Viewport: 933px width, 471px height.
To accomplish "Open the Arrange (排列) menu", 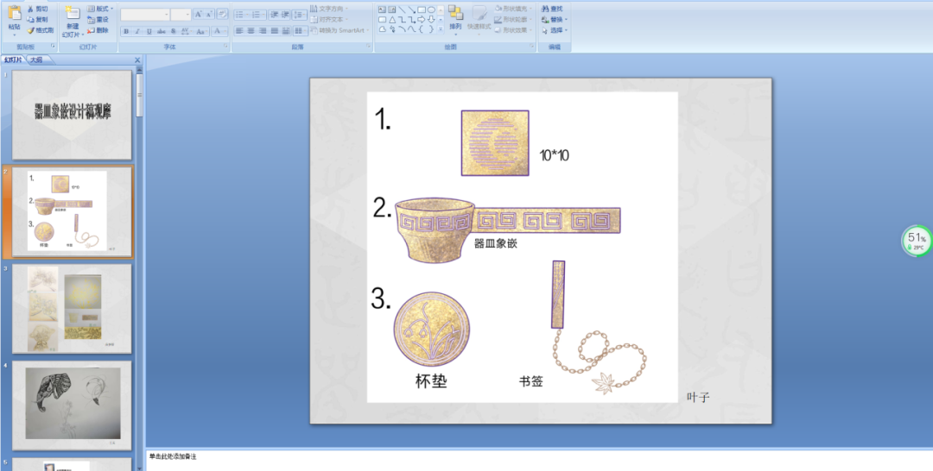I will (456, 18).
